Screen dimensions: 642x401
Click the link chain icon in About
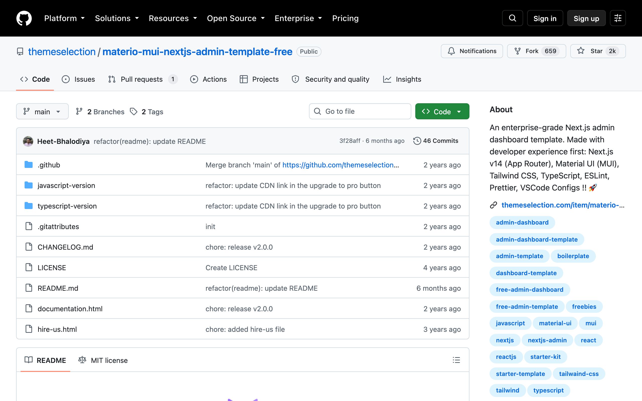click(x=494, y=205)
